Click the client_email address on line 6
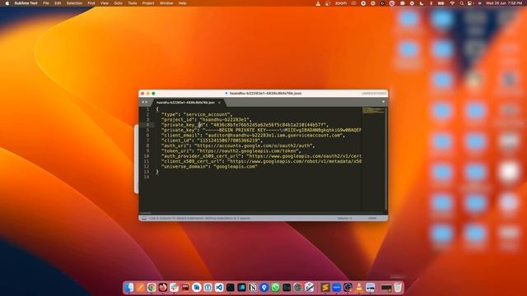 pyautogui.click(x=273, y=135)
